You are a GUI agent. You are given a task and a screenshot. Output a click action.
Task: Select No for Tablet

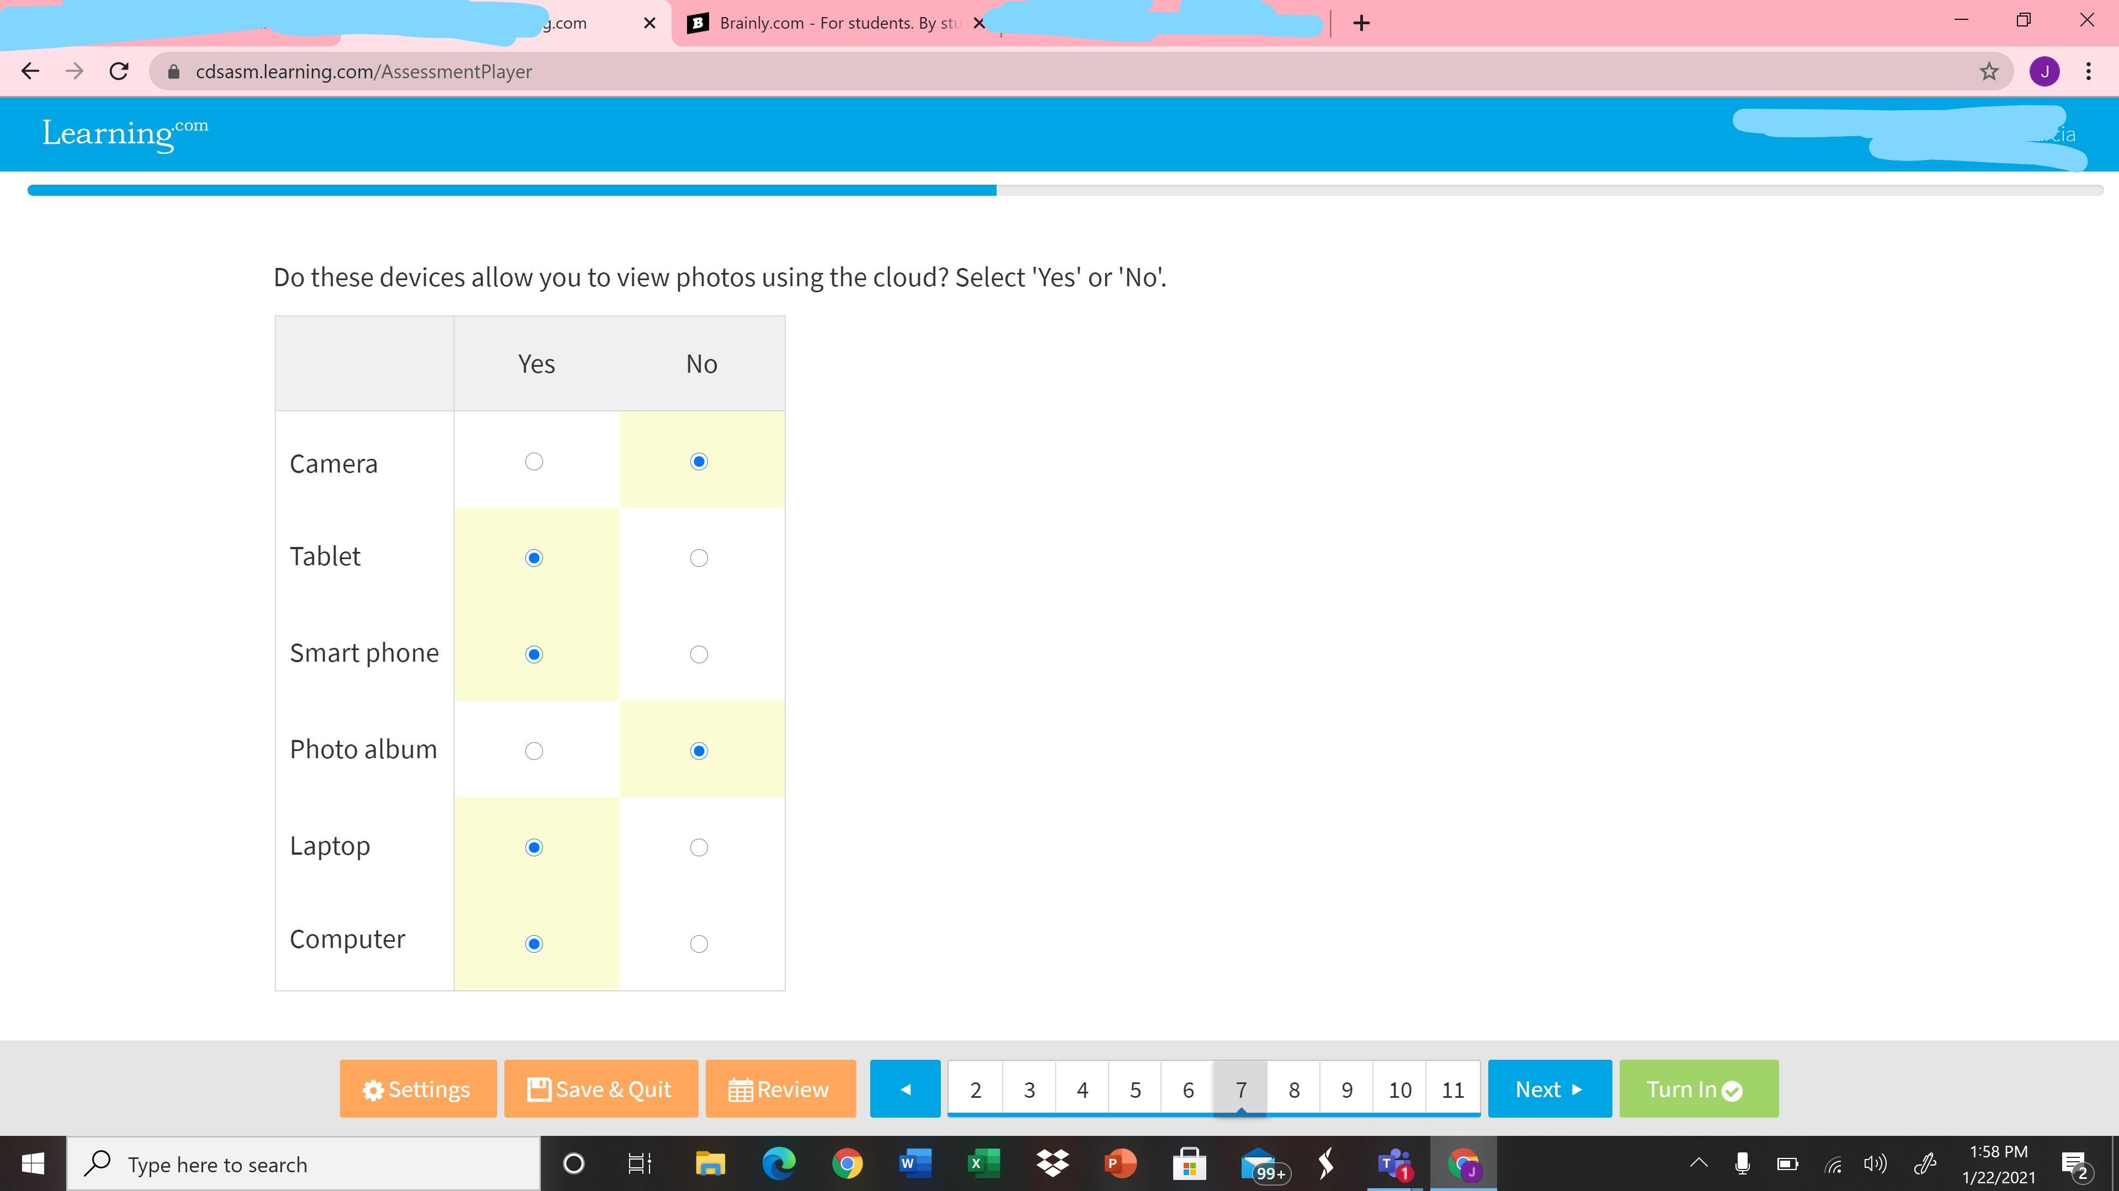tap(699, 558)
